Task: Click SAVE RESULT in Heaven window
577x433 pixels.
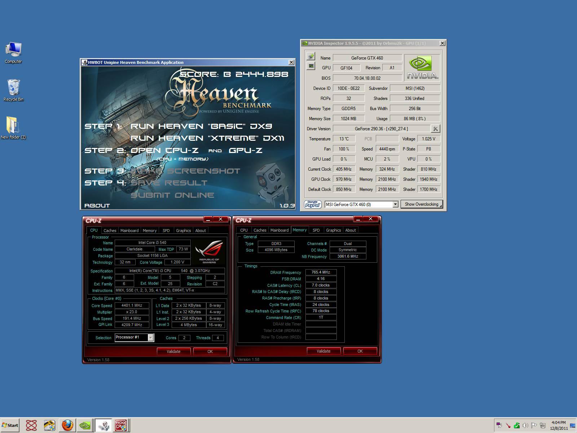Action: click(169, 183)
